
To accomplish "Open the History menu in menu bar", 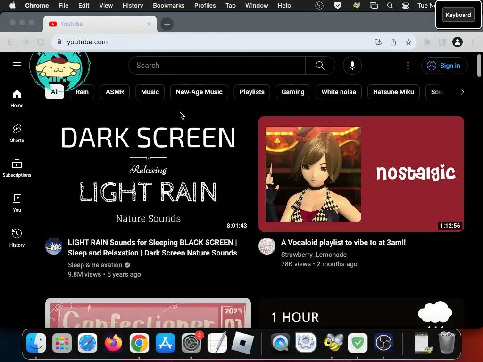I will [x=133, y=6].
